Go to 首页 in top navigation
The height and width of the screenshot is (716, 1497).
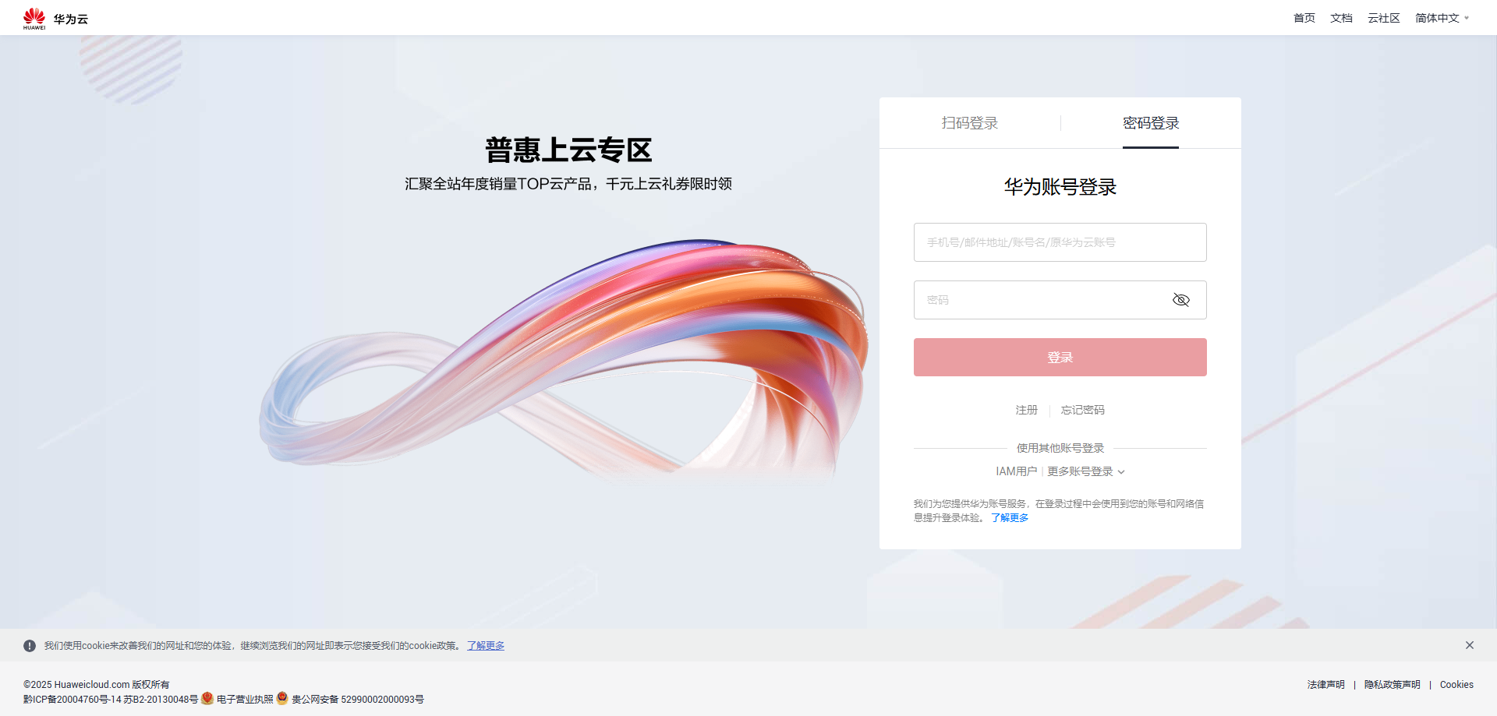(1304, 18)
